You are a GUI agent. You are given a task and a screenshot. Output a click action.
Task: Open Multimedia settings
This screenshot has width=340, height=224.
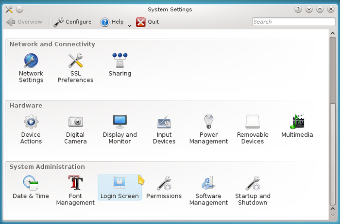(x=297, y=126)
